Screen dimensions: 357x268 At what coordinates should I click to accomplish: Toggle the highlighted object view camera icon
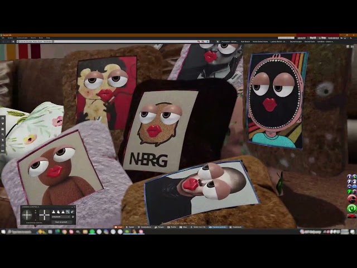pyautogui.click(x=67, y=212)
